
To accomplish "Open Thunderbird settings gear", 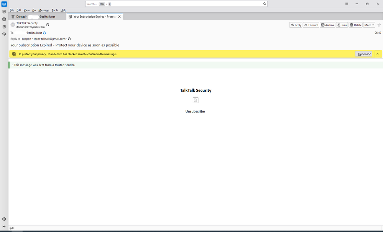I will click(4, 219).
